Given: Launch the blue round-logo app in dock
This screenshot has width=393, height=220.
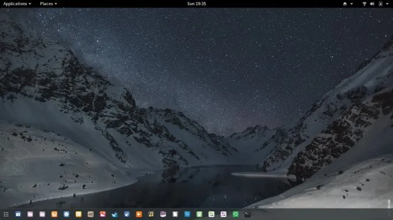Looking at the screenshot, I should pyautogui.click(x=66, y=214).
